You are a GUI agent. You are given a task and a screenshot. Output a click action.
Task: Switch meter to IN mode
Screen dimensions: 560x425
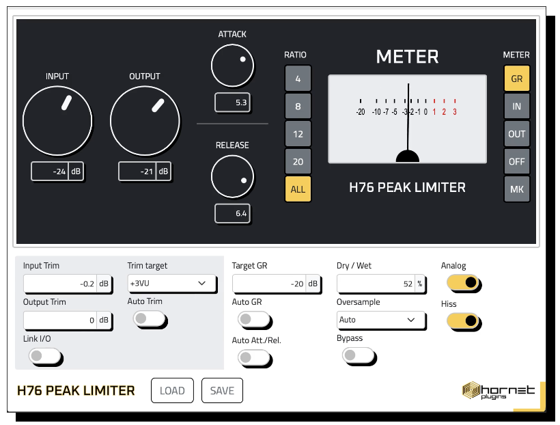tap(517, 106)
